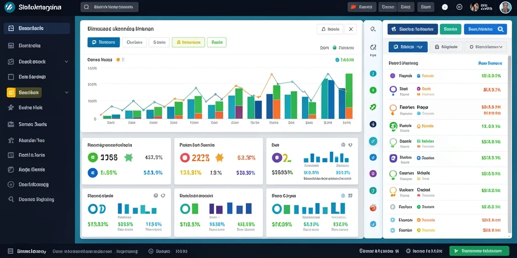Click the bell button in chart card header
Viewport: 517px width, 258px height.
(x=330, y=29)
